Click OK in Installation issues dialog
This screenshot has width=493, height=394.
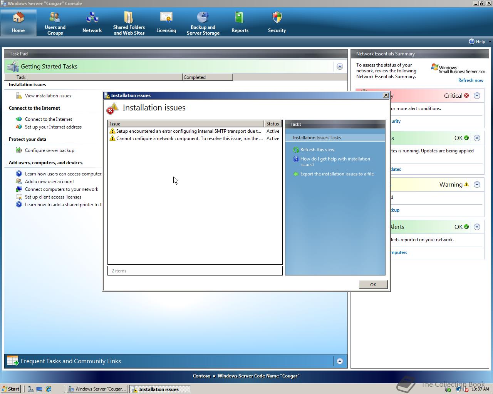point(373,285)
